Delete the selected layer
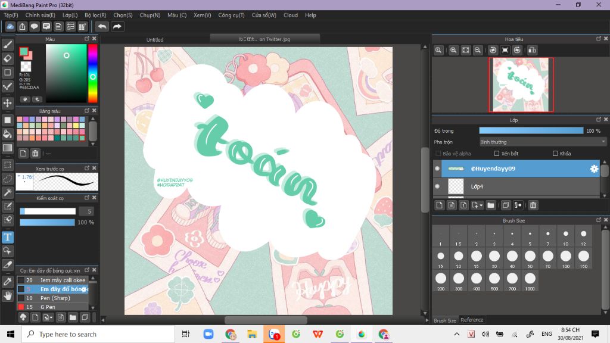Image resolution: width=610 pixels, height=343 pixels. point(533,205)
